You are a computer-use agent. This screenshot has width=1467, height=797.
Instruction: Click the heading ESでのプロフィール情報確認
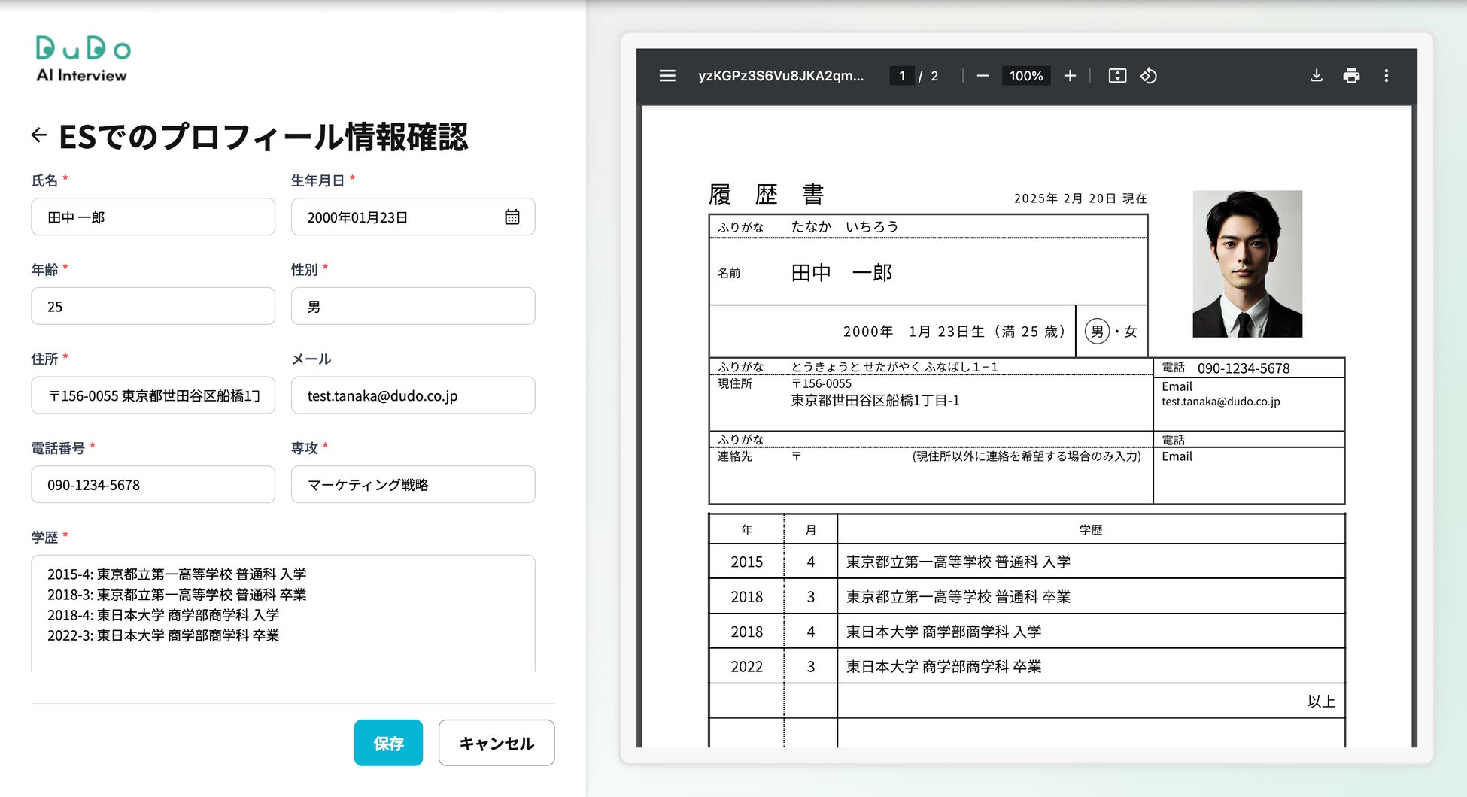tap(263, 137)
